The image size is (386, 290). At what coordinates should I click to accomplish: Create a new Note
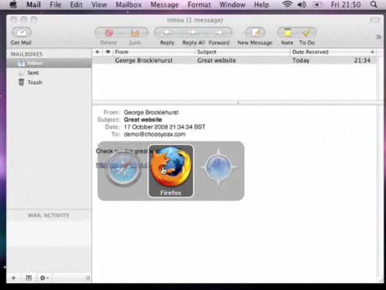287,32
